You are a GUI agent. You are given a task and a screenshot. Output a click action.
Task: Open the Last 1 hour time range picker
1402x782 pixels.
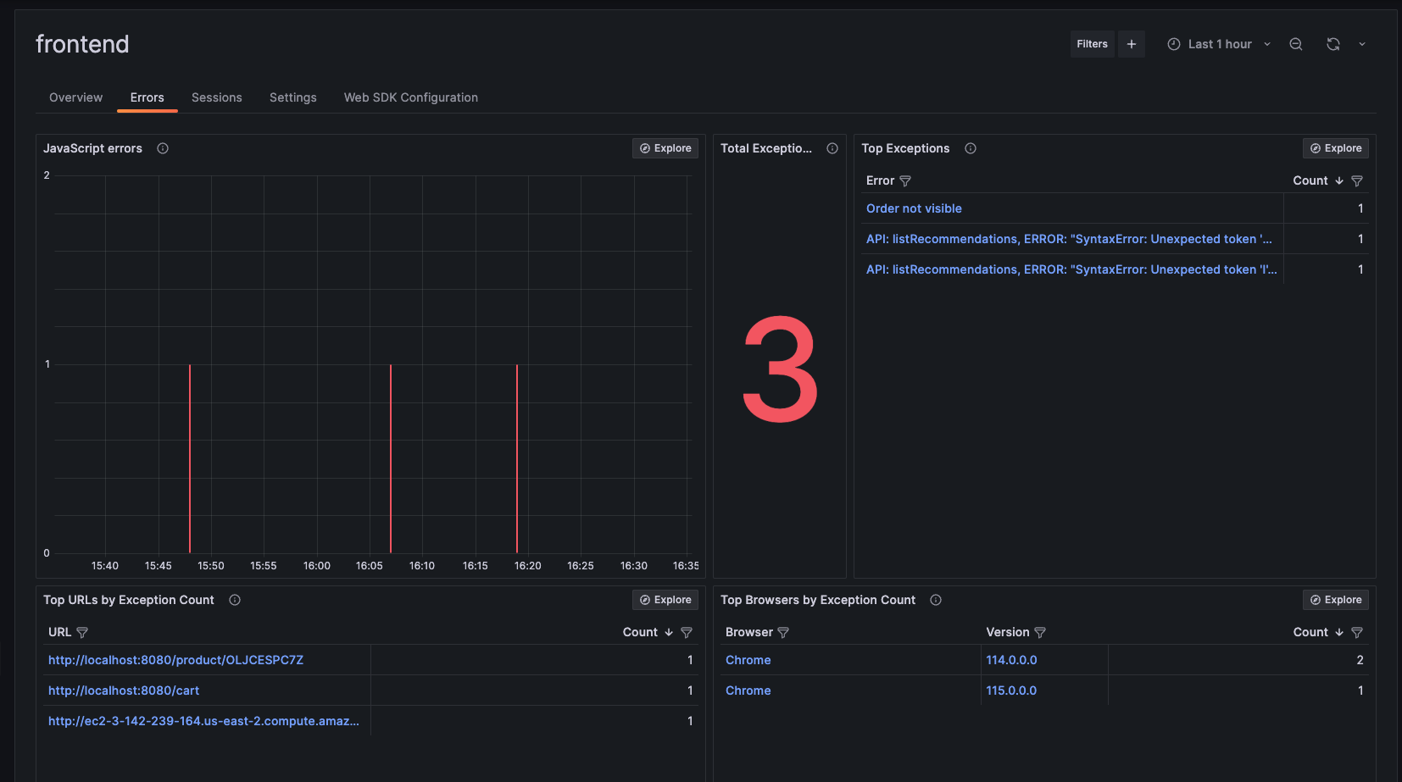[x=1218, y=43]
